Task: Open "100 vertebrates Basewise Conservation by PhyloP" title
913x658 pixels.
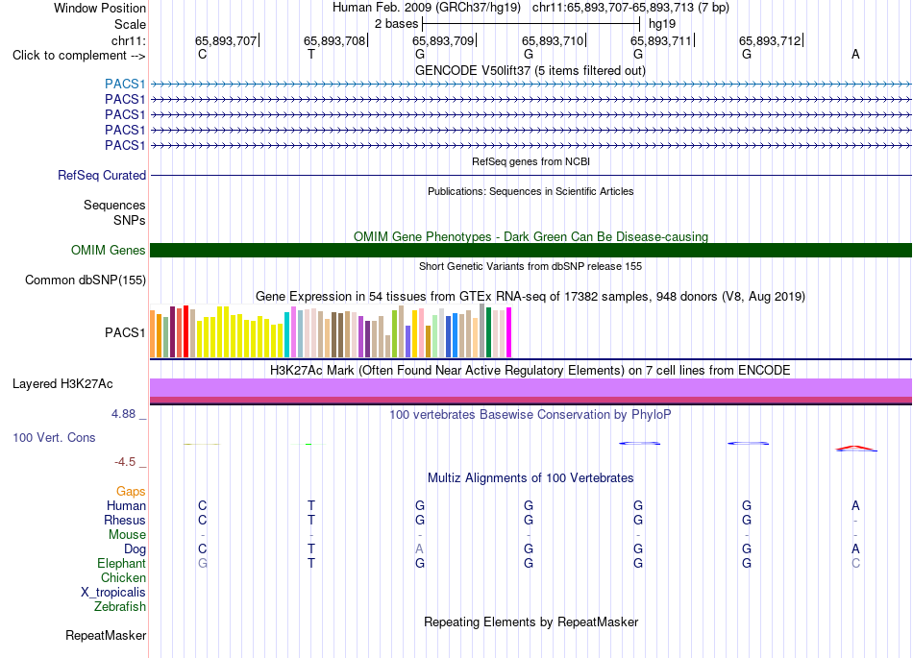Action: click(531, 414)
